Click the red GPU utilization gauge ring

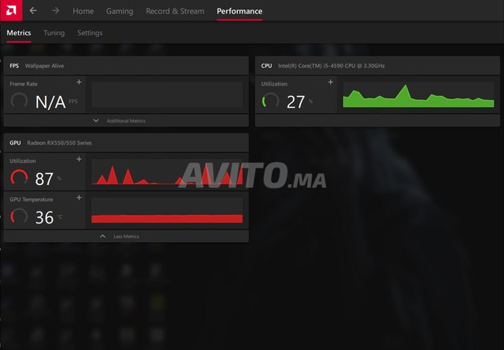pyautogui.click(x=20, y=179)
